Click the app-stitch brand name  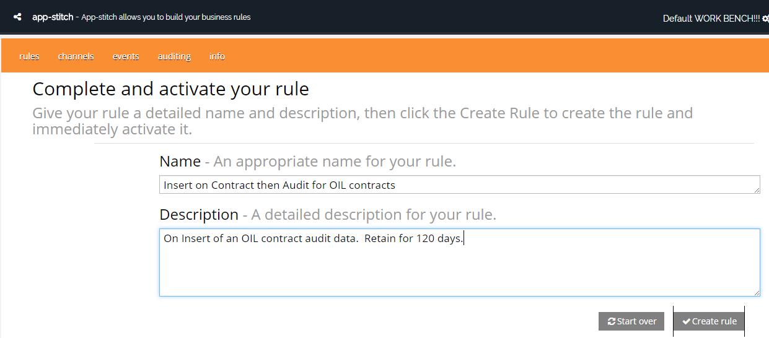point(53,17)
